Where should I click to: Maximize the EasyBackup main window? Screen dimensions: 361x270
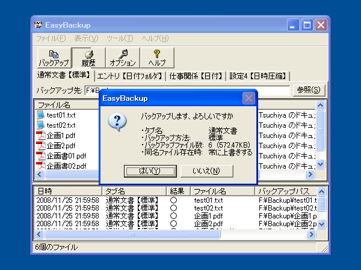click(x=307, y=25)
